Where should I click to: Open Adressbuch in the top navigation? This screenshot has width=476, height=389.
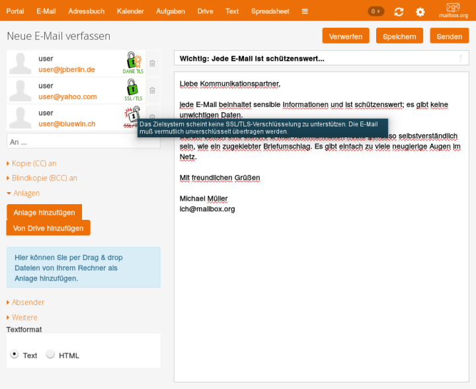[86, 11]
